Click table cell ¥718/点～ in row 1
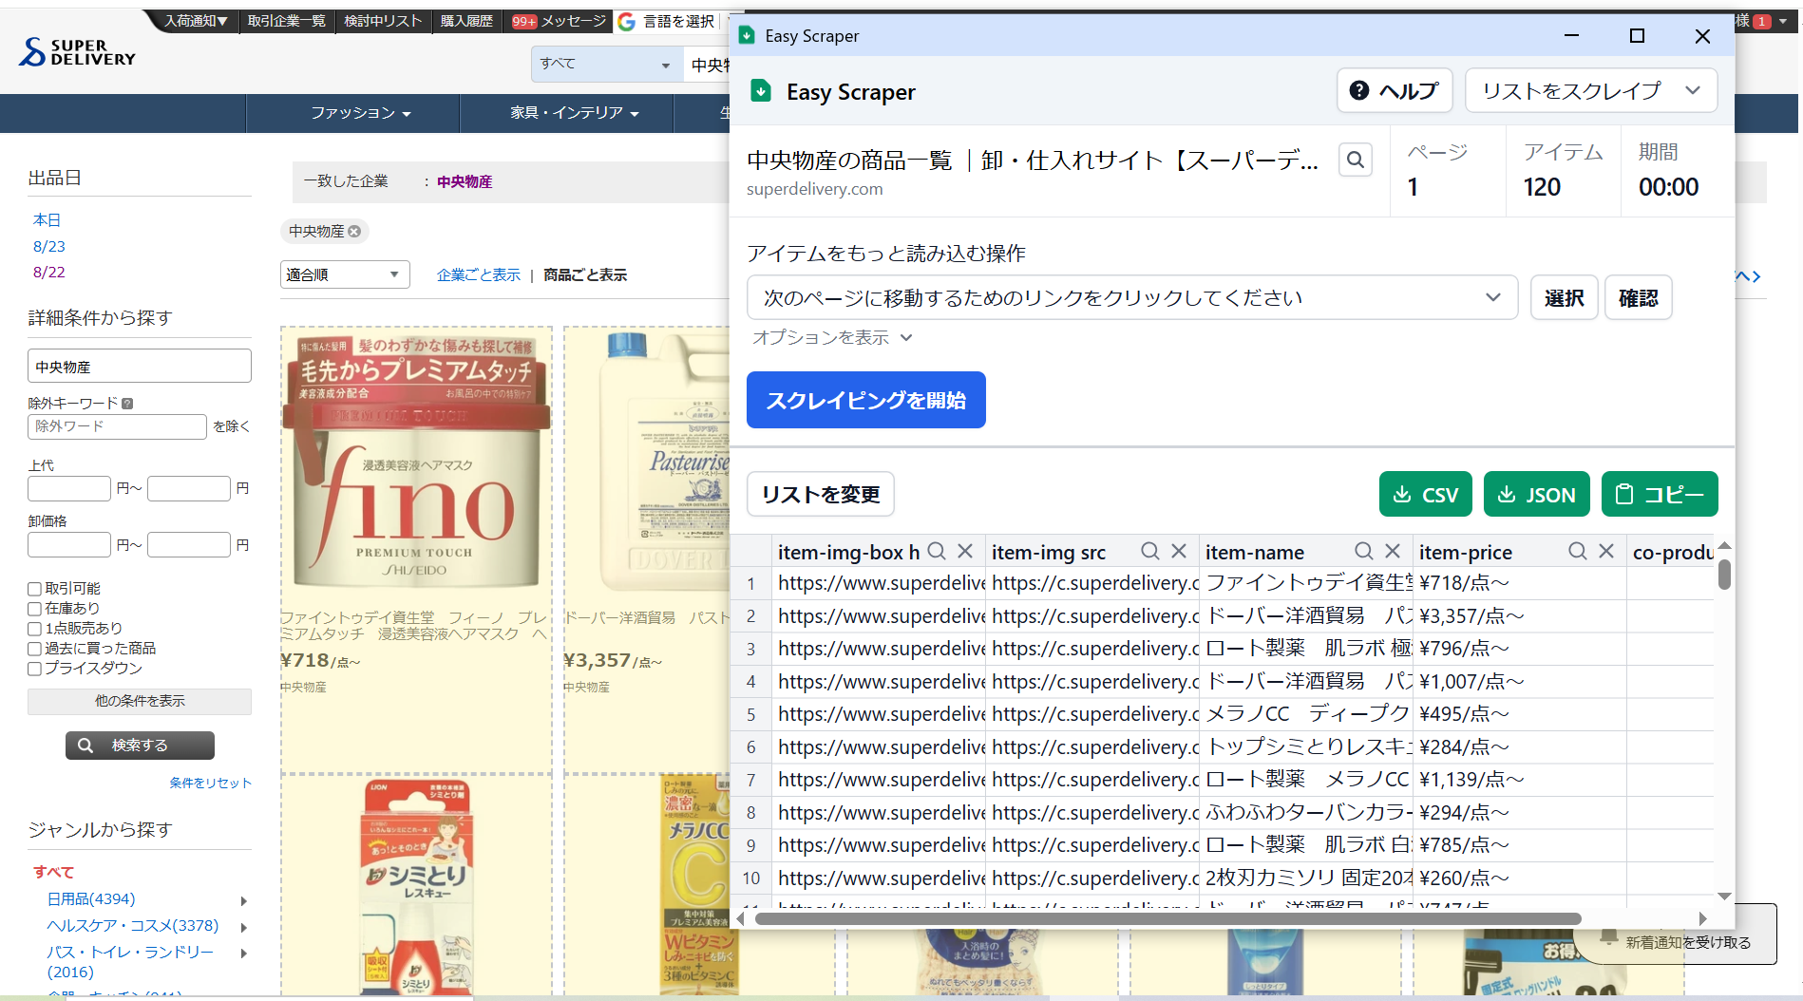Viewport: 1803px width, 1001px height. [1520, 582]
